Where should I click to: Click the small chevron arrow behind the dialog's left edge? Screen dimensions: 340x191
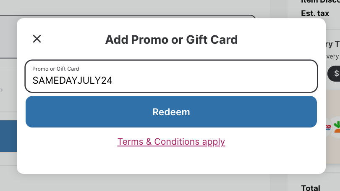pos(2,90)
